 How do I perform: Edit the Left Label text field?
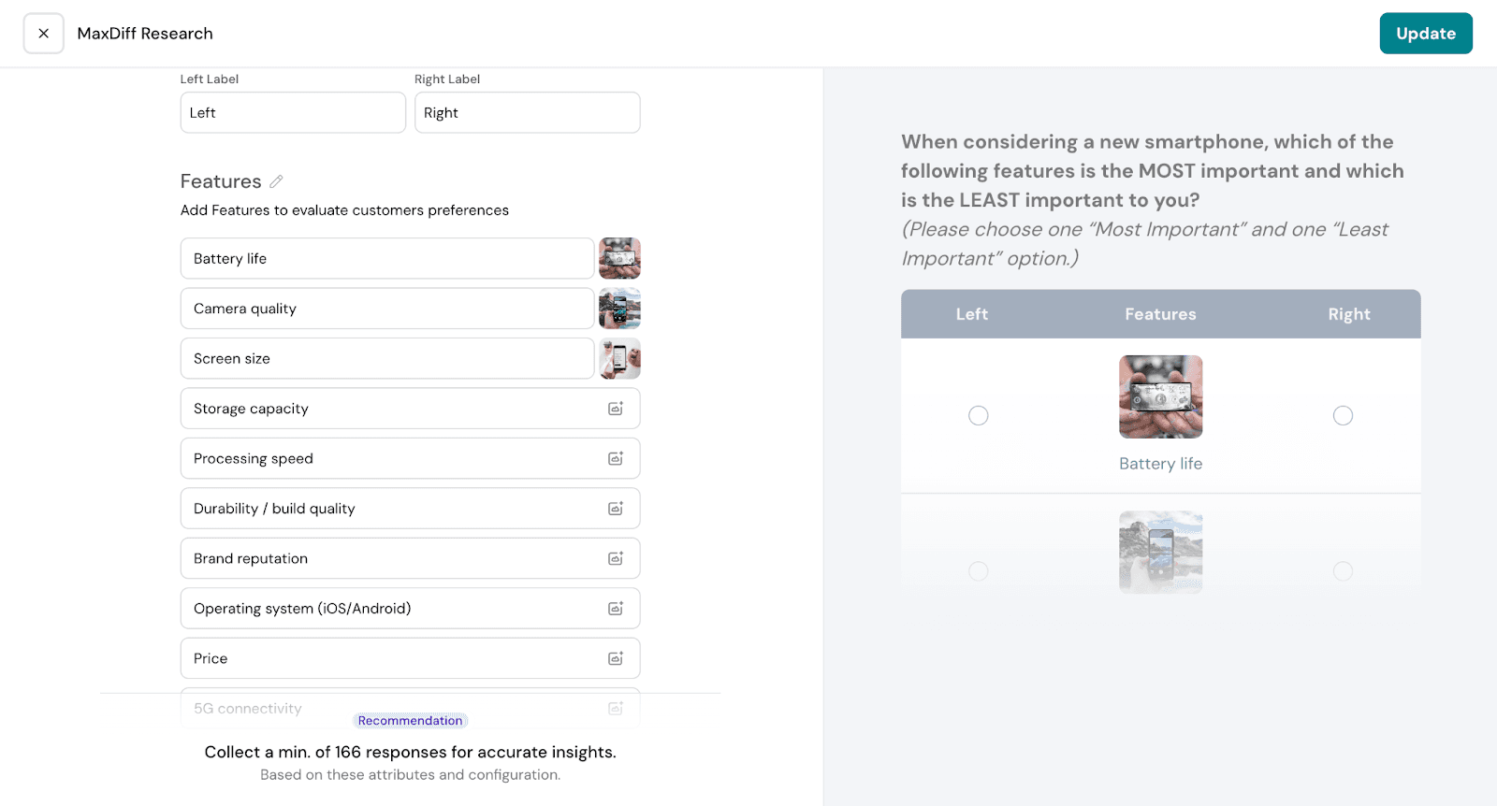click(x=293, y=113)
